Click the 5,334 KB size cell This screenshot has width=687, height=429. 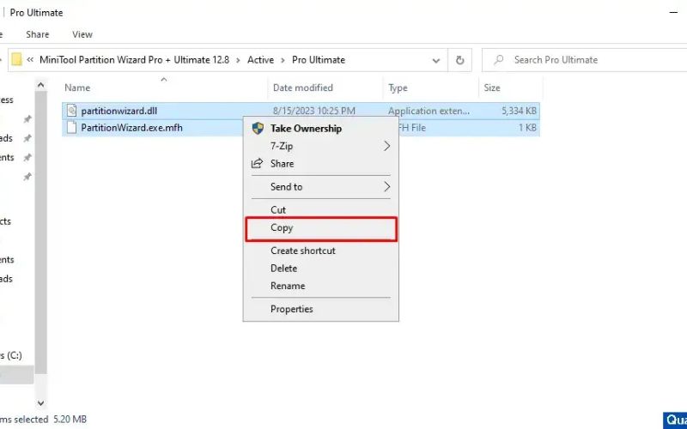[519, 111]
